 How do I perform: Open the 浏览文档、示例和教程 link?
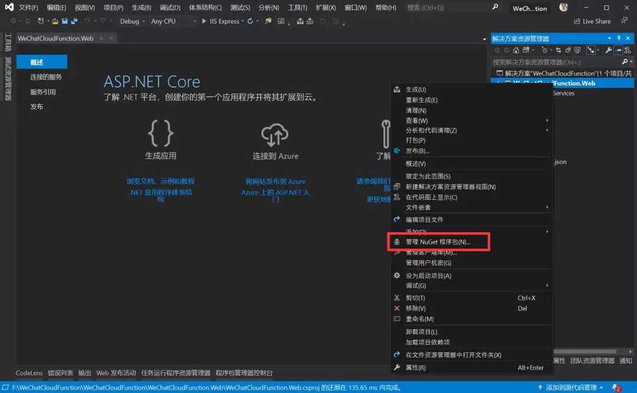tap(160, 181)
